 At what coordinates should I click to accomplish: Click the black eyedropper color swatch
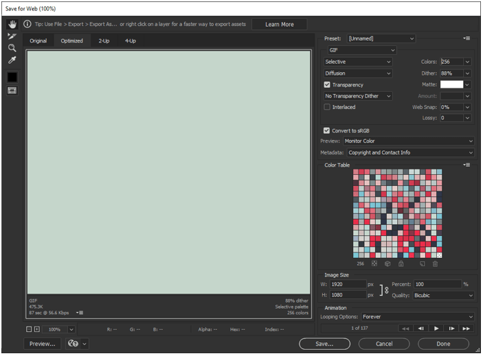(12, 77)
